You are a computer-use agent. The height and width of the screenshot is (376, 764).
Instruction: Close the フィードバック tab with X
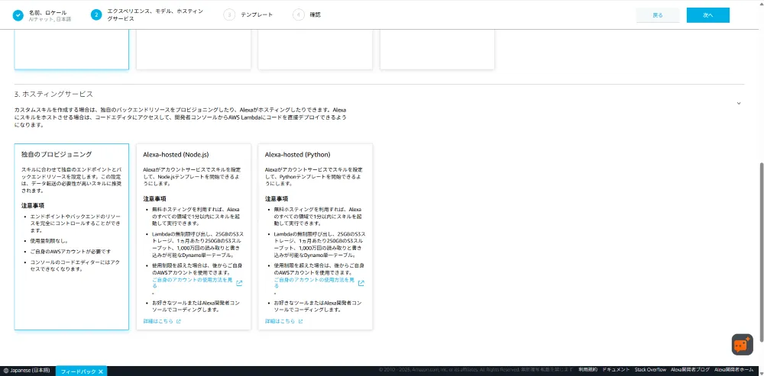[x=100, y=371]
